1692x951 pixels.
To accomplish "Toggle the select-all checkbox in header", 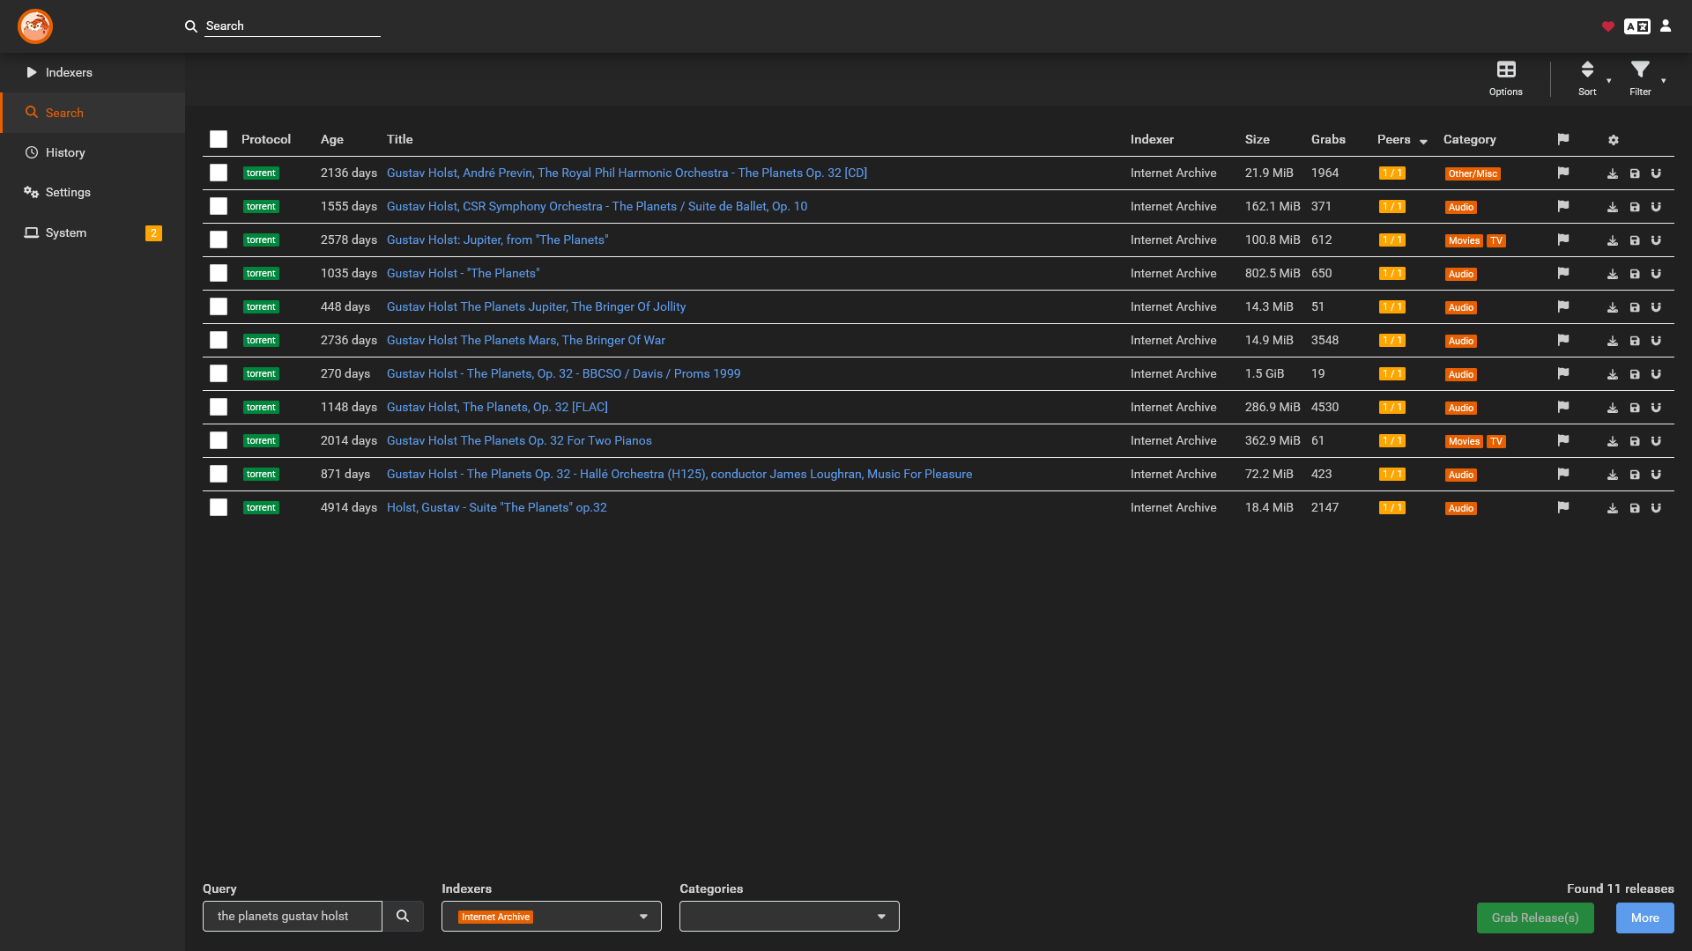I will pos(219,139).
